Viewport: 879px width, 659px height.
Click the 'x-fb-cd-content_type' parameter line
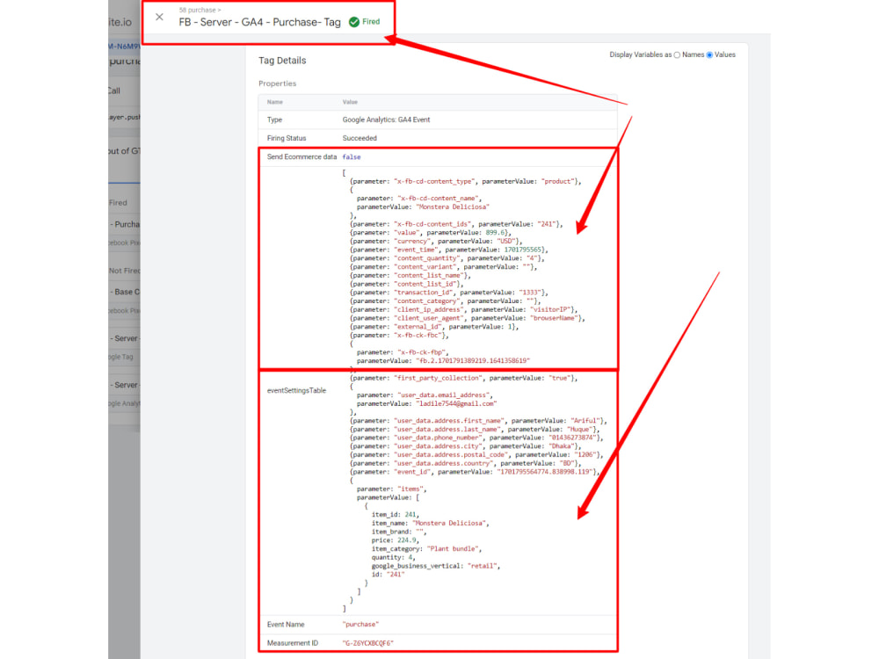[465, 182]
